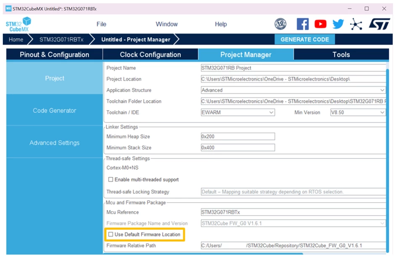This screenshot has height=257, width=395.
Task: Click the horizontal scrollbar at the bottom
Action: 203,254
